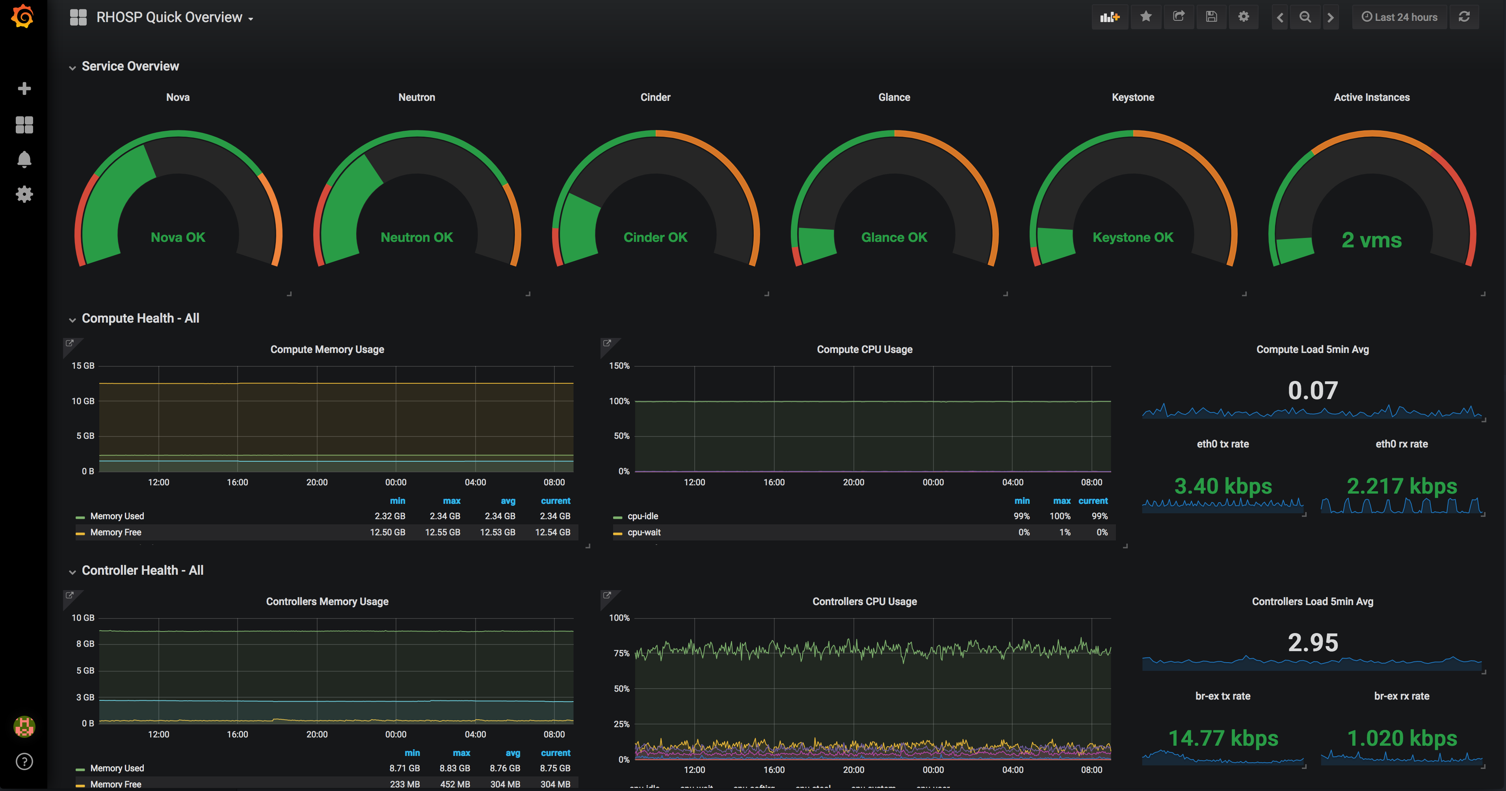Screen dimensions: 1506x791
Task: Collapse the Service Overview row
Action: pos(130,66)
